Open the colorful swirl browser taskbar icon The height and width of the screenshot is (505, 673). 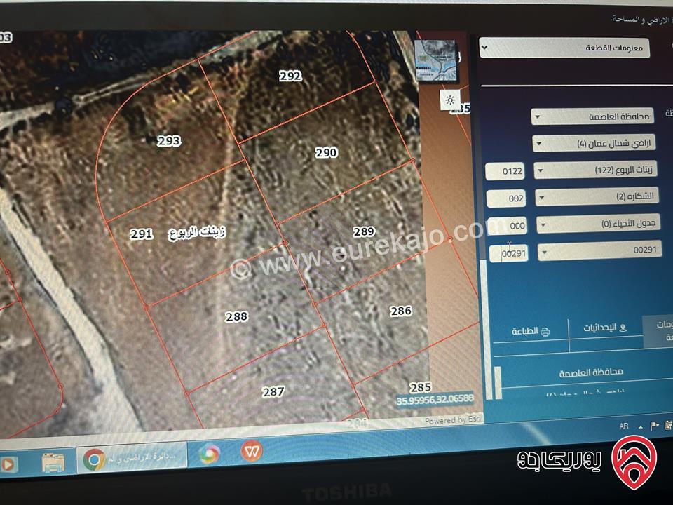209,454
